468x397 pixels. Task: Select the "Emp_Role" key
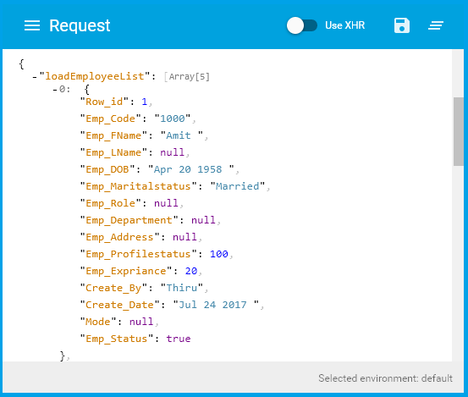coord(110,203)
